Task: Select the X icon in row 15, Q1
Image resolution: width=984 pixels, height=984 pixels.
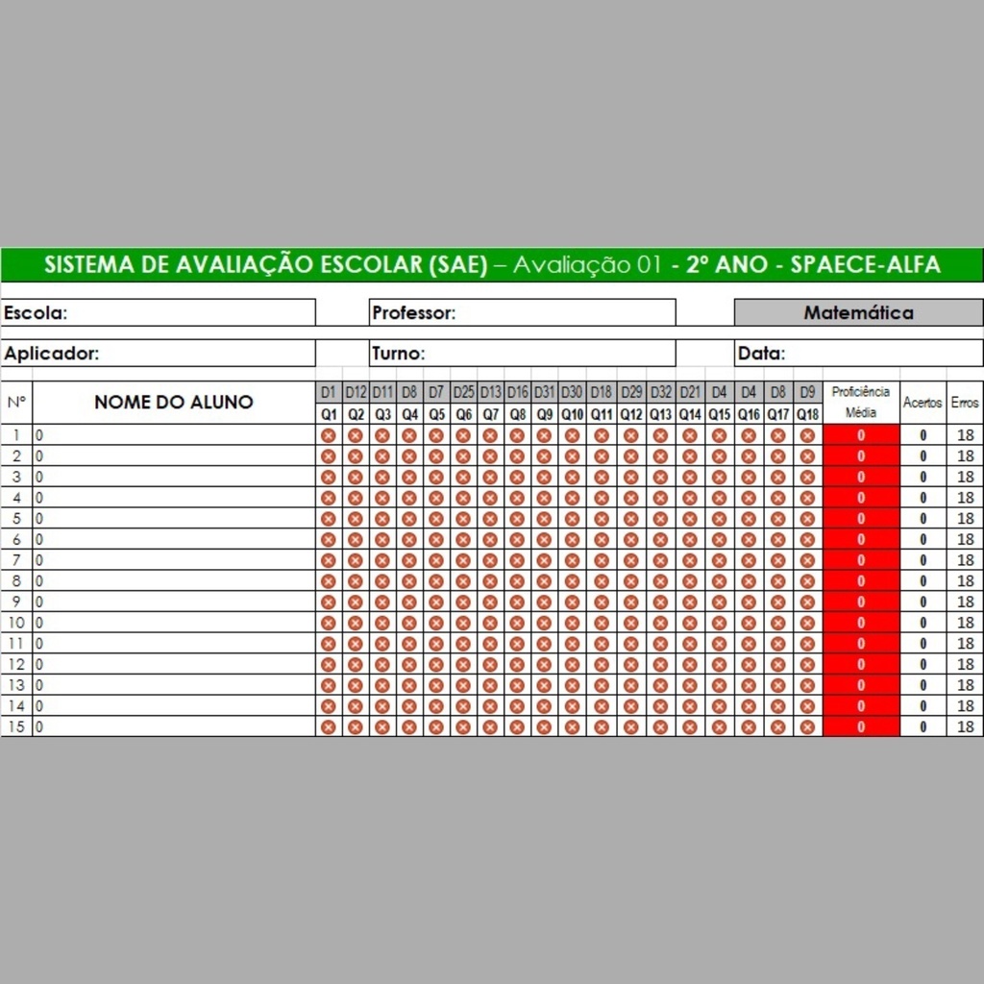Action: pyautogui.click(x=329, y=726)
